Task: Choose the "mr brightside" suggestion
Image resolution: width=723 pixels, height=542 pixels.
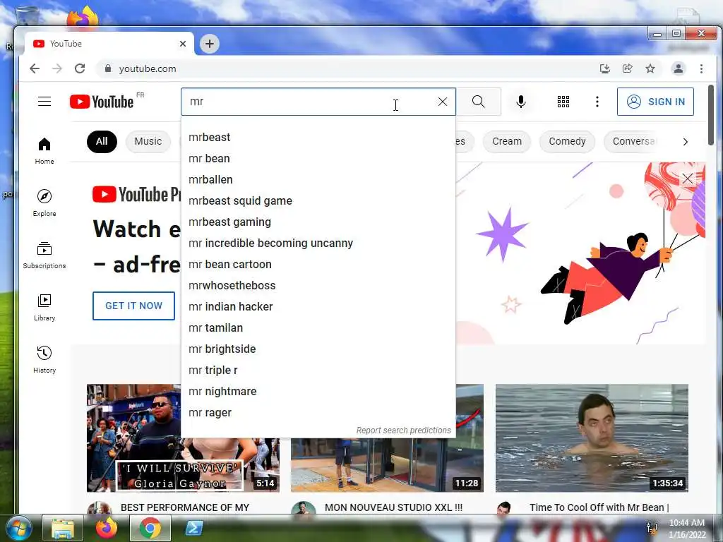Action: tap(318, 349)
